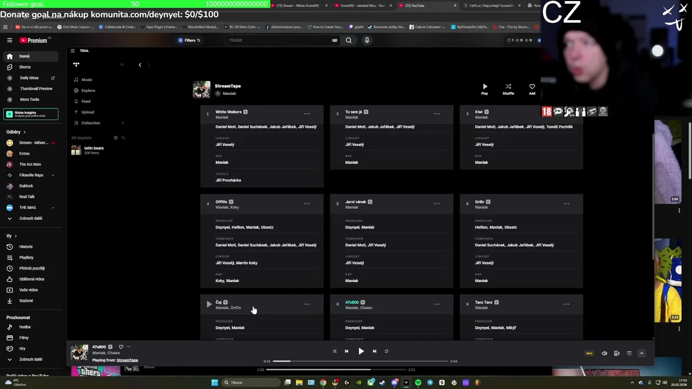Open Historie in YouTube sidebar

[31, 246]
